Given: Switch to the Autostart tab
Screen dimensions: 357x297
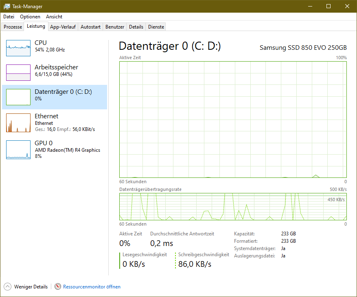Looking at the screenshot, I should click(x=90, y=27).
